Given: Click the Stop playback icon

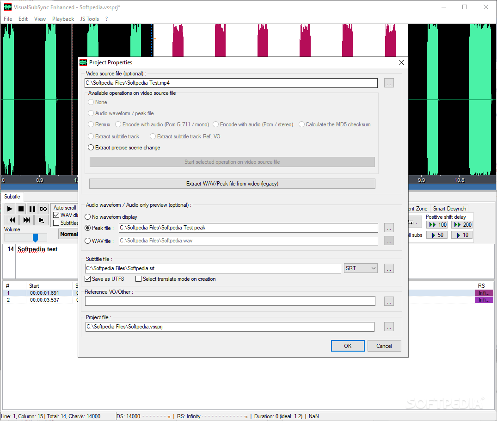Looking at the screenshot, I should click(20, 209).
